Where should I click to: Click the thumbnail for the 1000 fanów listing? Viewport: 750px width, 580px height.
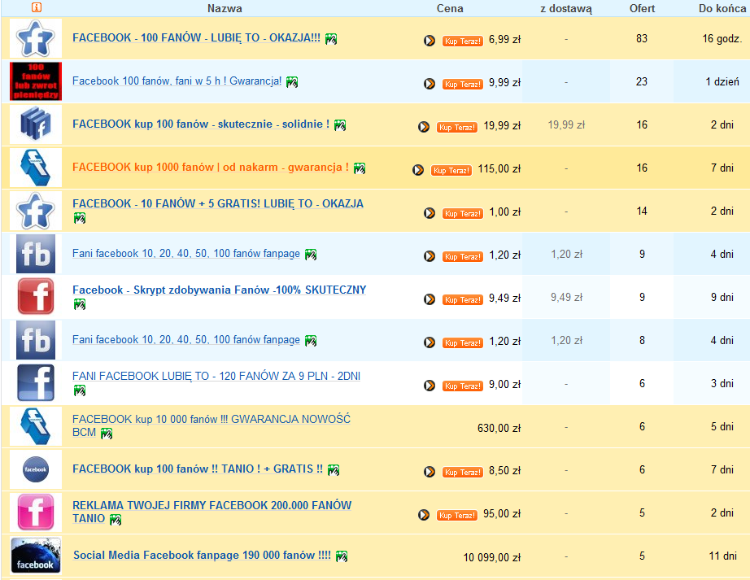(x=36, y=168)
